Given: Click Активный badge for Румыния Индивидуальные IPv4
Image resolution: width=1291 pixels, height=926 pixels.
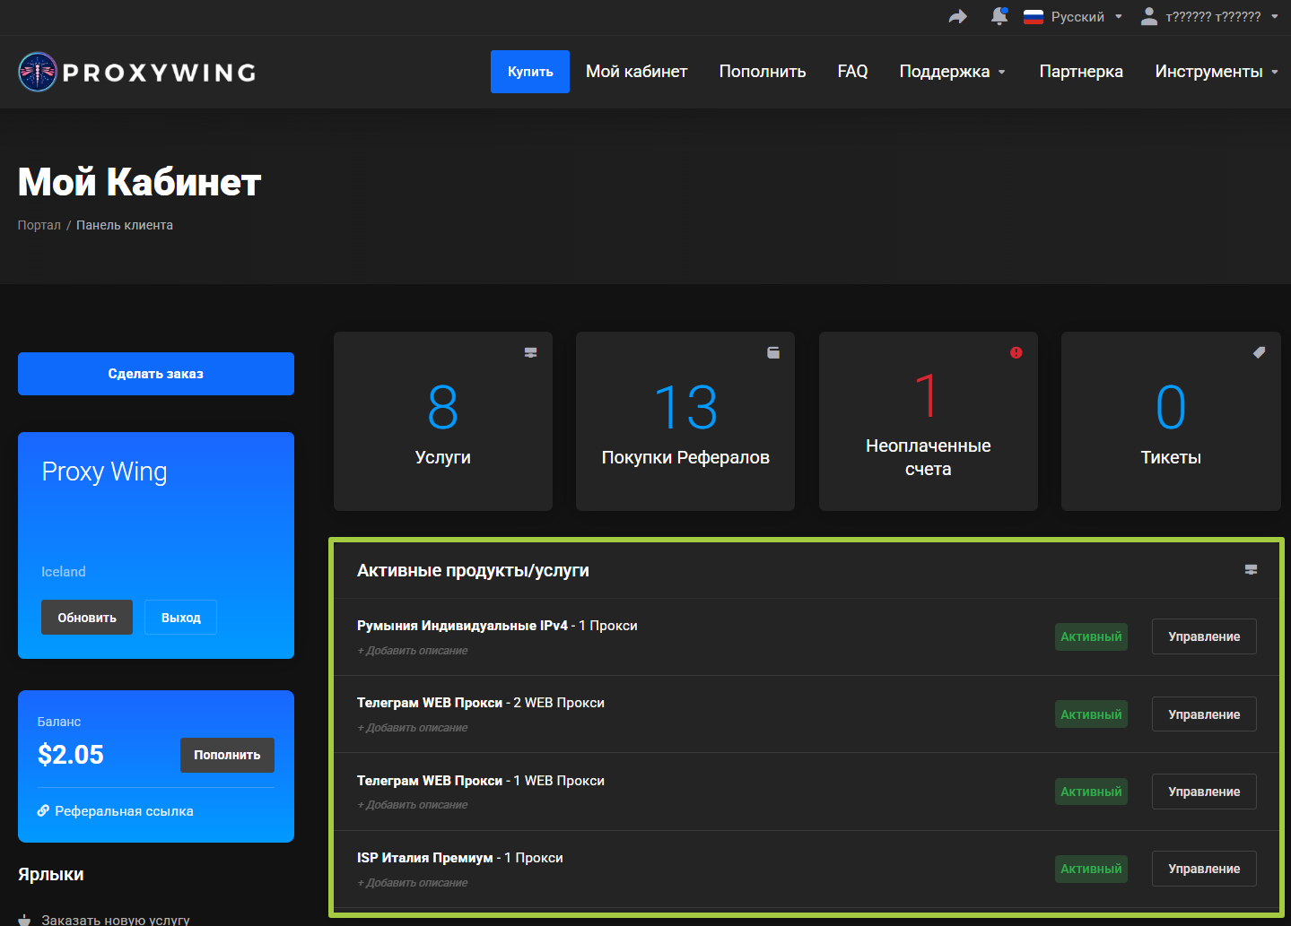Looking at the screenshot, I should [x=1091, y=636].
